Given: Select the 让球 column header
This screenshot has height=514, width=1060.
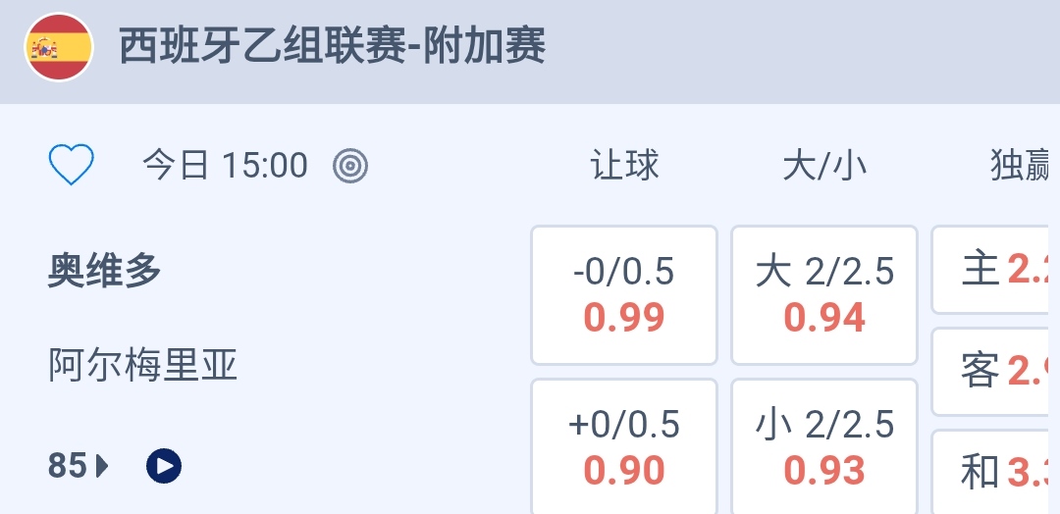Looking at the screenshot, I should click(x=624, y=166).
